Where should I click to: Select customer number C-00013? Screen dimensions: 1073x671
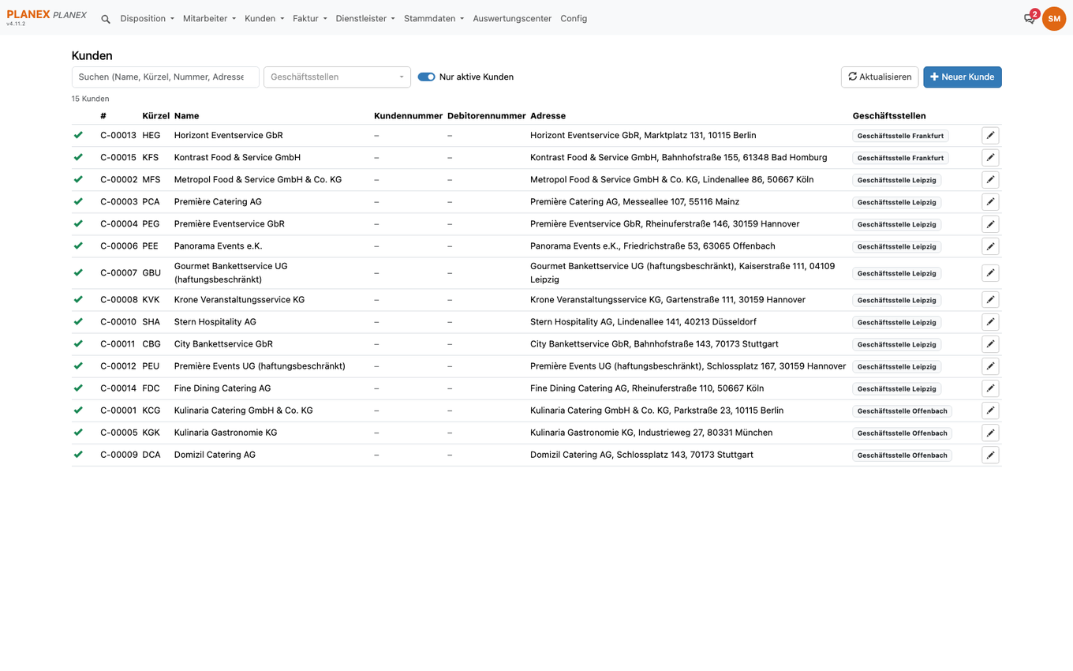[118, 136]
